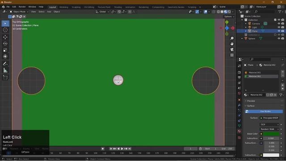Open the viewport Add menu
The height and width of the screenshot is (161, 286).
coord(49,12)
